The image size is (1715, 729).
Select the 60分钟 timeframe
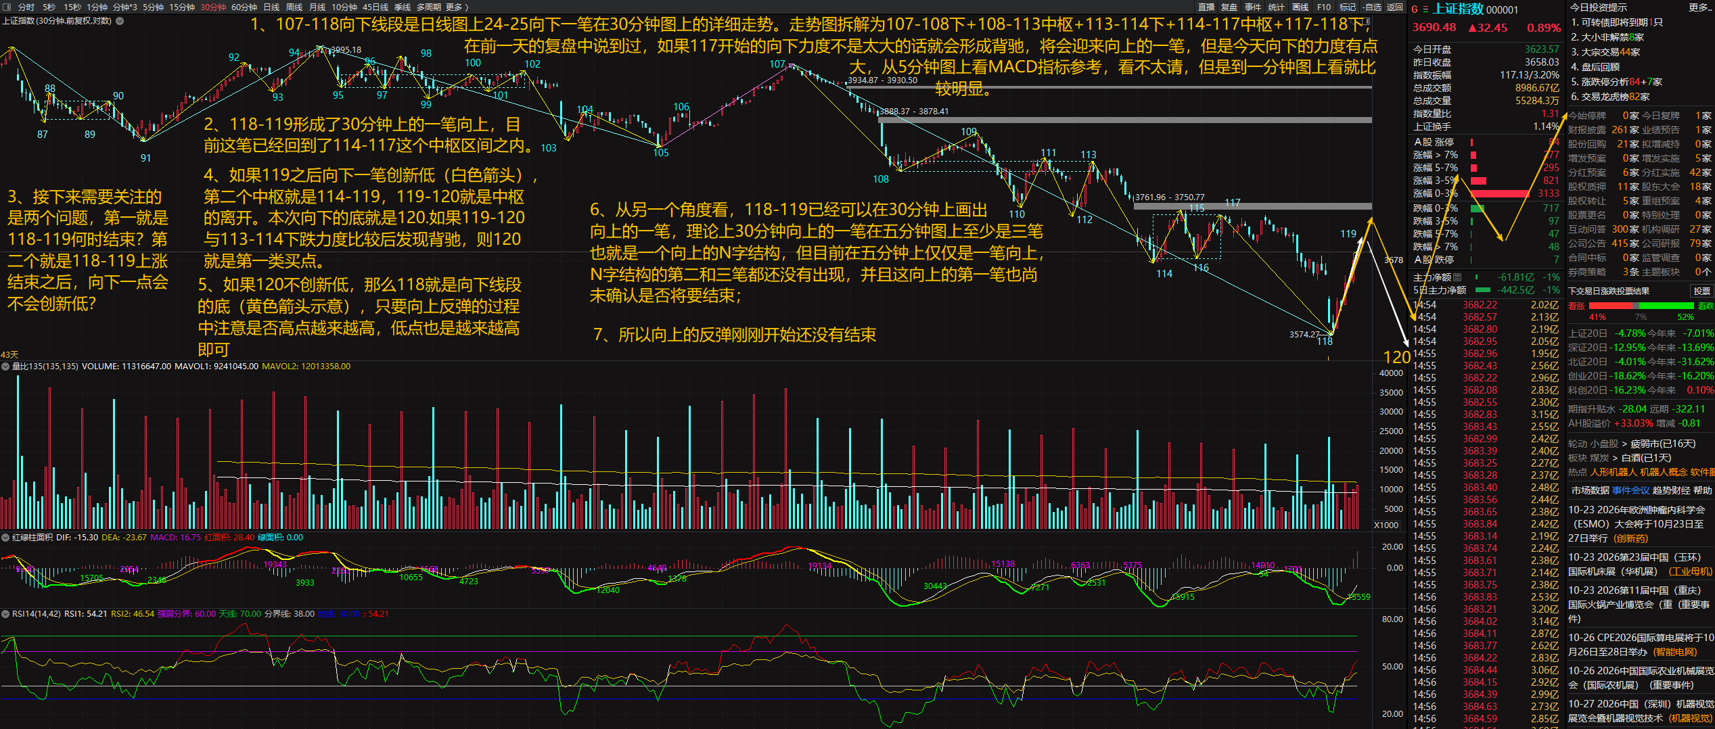coord(244,7)
